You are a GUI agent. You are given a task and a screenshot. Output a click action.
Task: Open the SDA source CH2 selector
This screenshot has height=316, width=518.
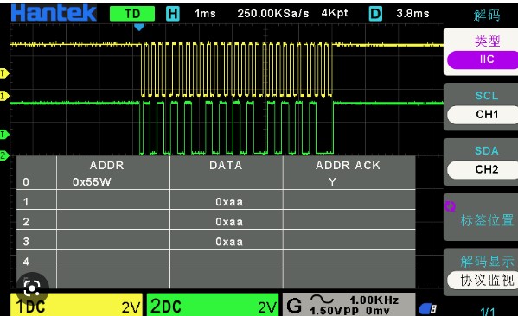(483, 169)
